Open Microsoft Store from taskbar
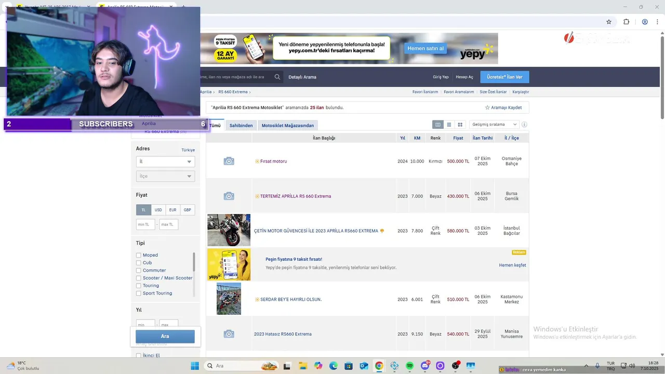Viewport: 665px width, 374px height. pyautogui.click(x=349, y=366)
